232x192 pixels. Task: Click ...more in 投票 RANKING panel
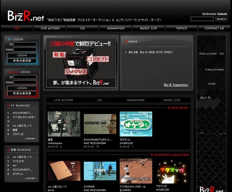(30, 178)
